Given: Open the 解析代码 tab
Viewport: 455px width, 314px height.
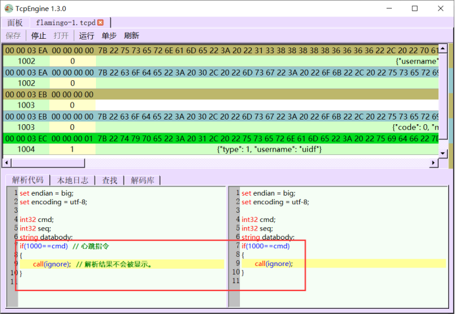Looking at the screenshot, I should (x=28, y=180).
